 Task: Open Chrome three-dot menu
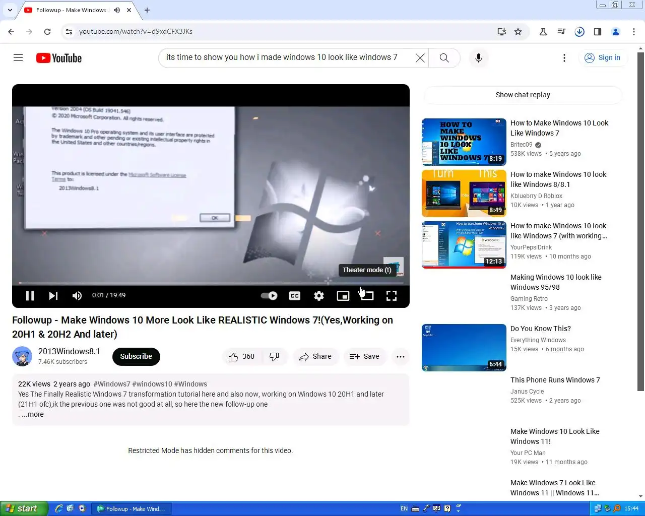634,31
